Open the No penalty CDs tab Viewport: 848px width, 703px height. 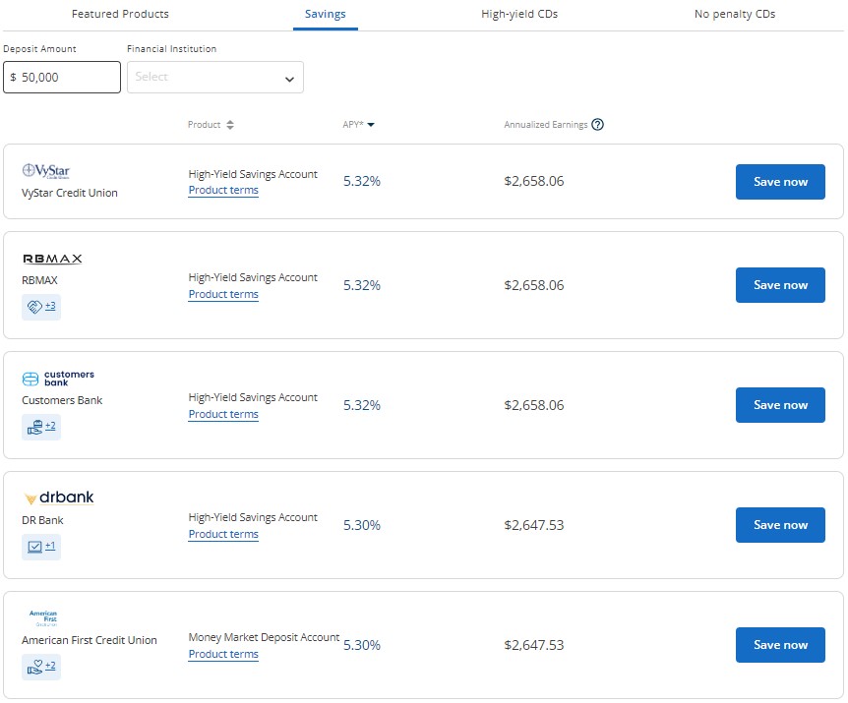click(x=735, y=14)
